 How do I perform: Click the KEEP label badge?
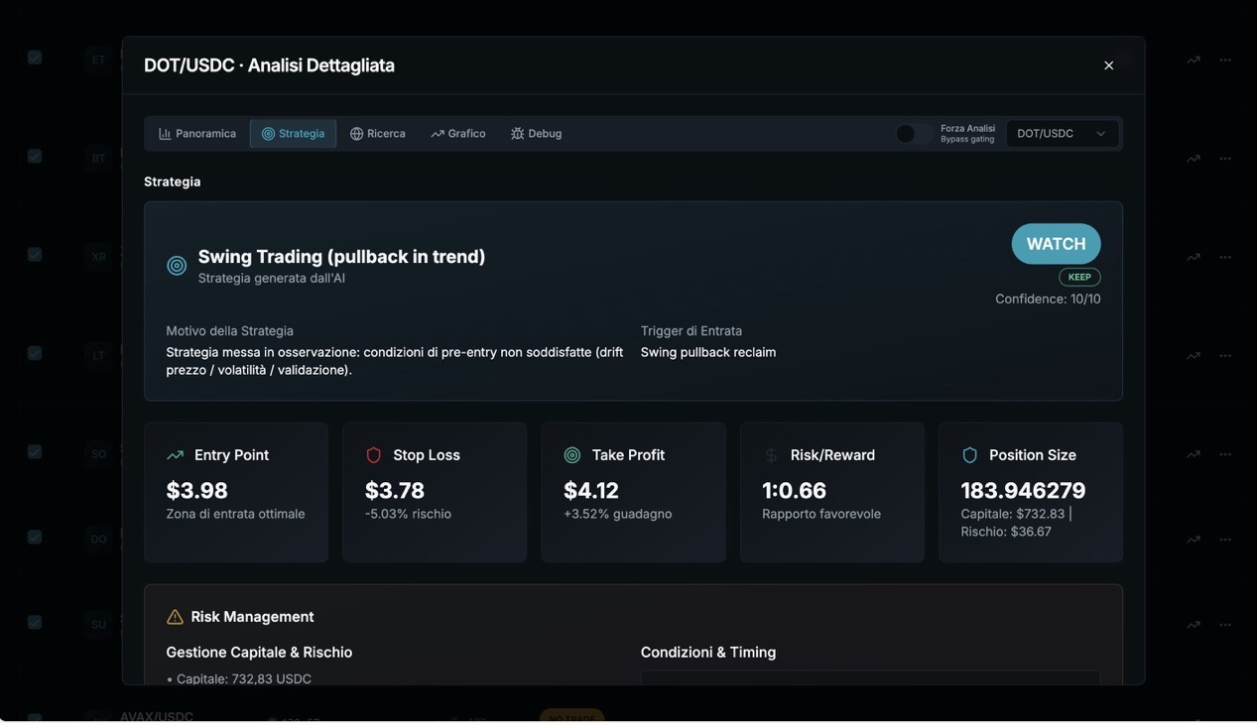click(x=1079, y=278)
